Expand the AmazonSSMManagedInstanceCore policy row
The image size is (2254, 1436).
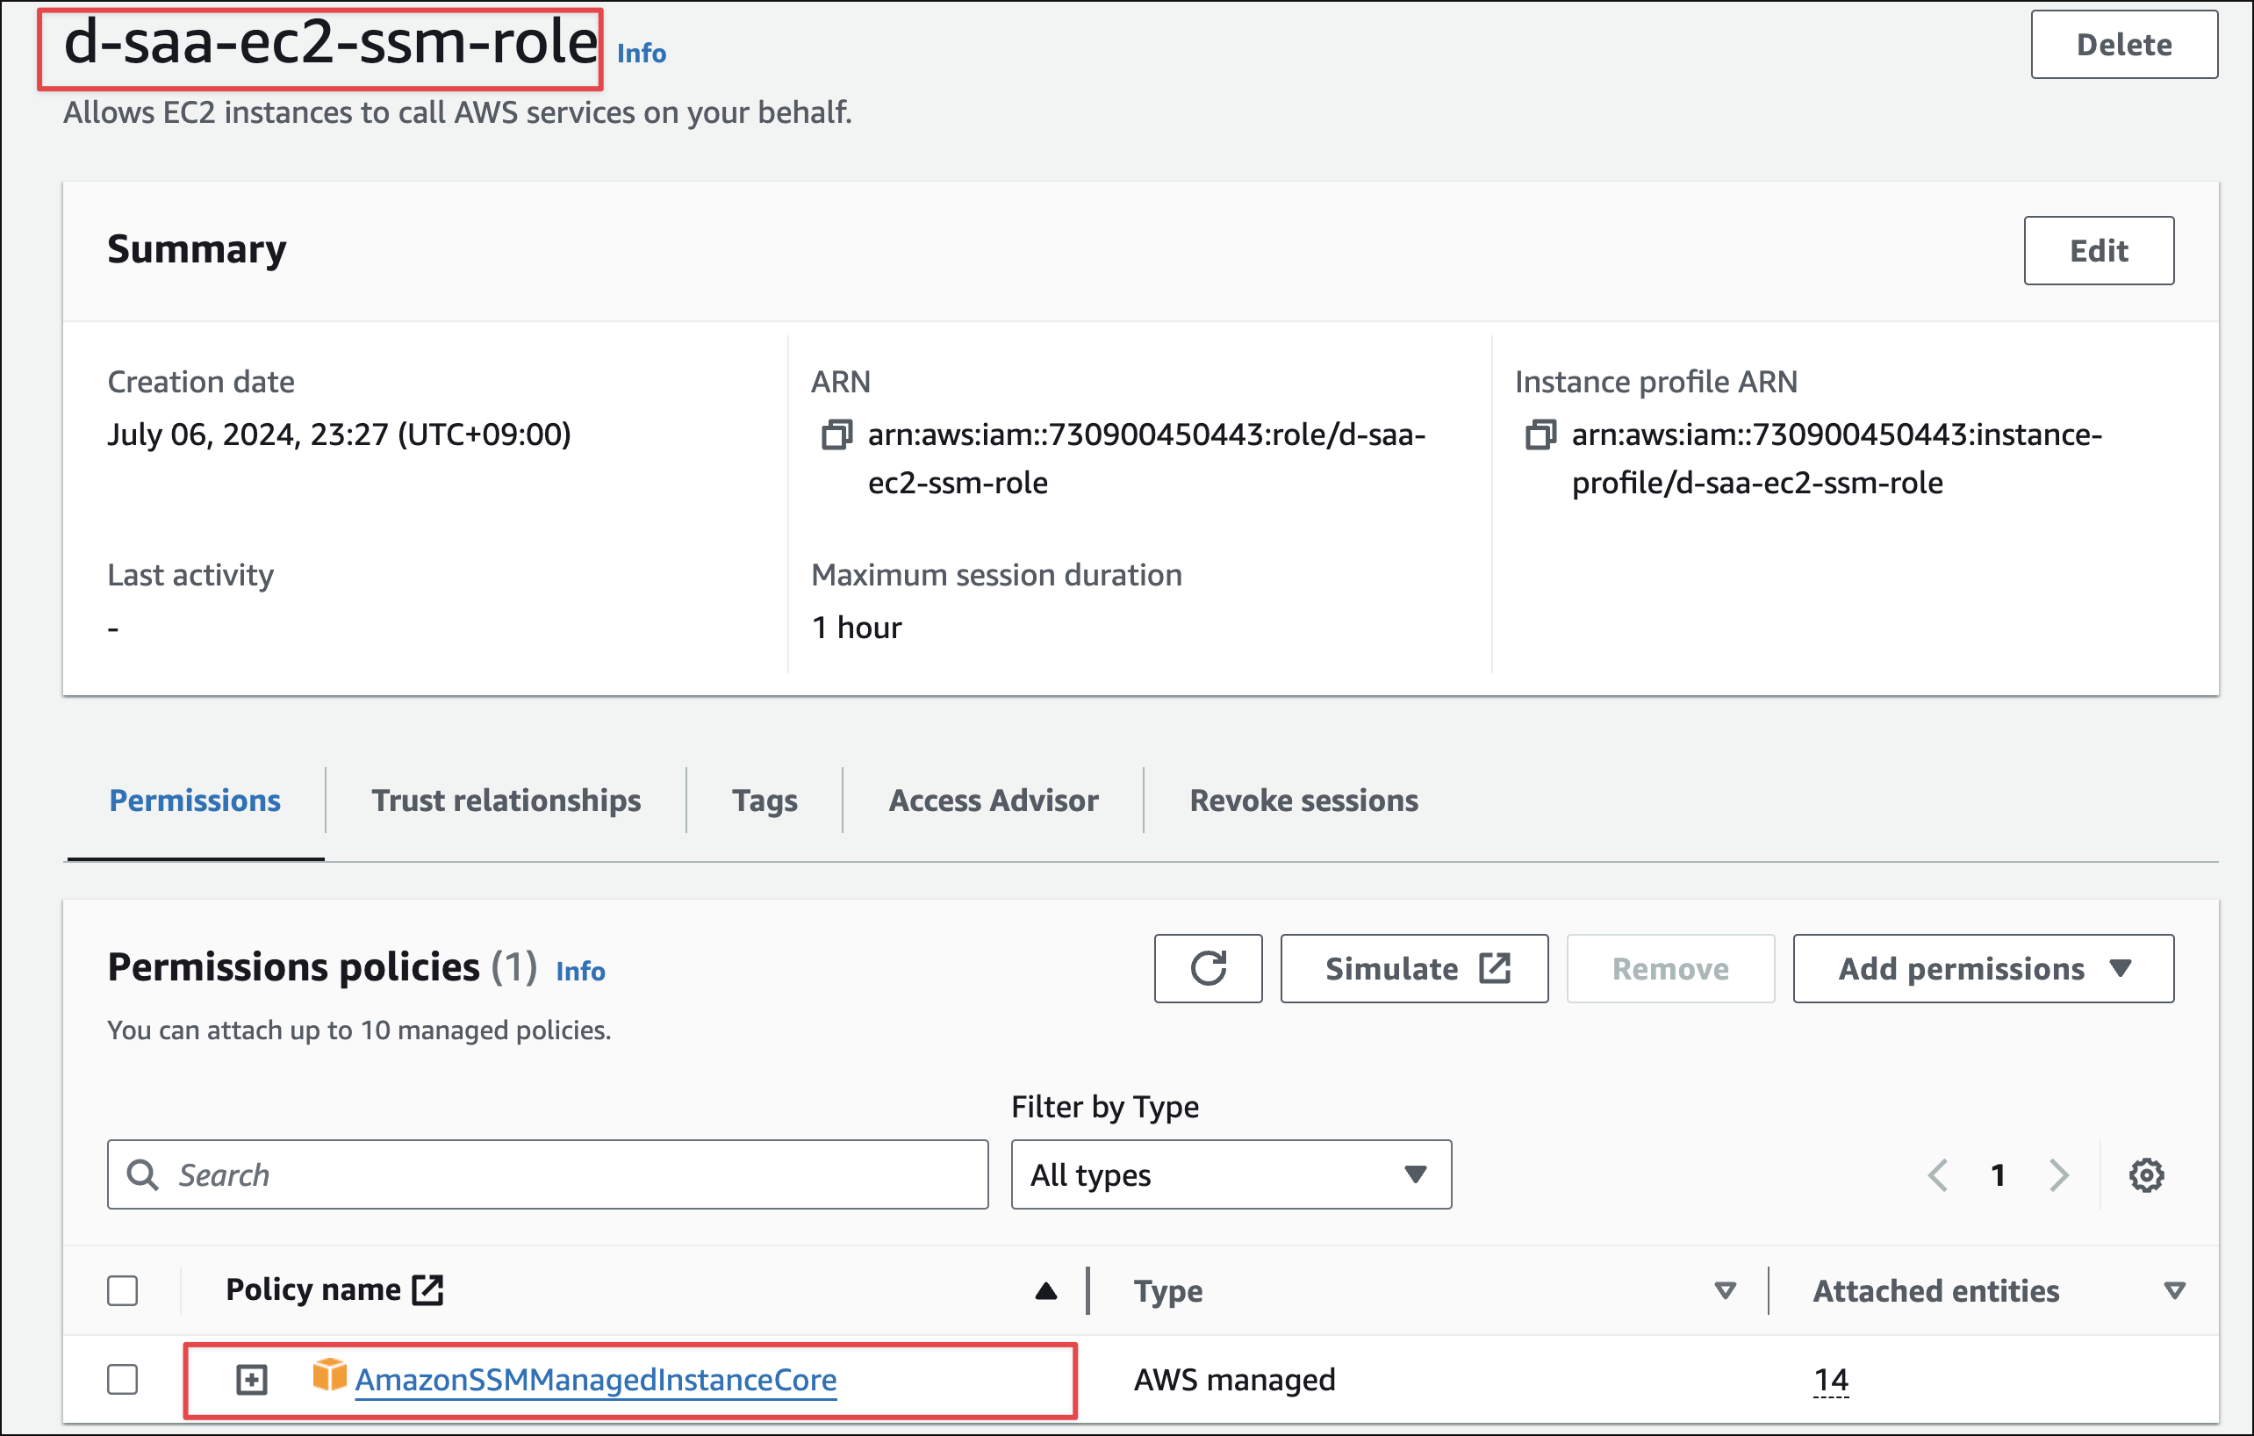[x=252, y=1380]
